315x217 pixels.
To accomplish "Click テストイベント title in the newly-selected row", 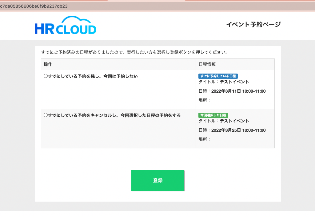I will tap(234, 121).
